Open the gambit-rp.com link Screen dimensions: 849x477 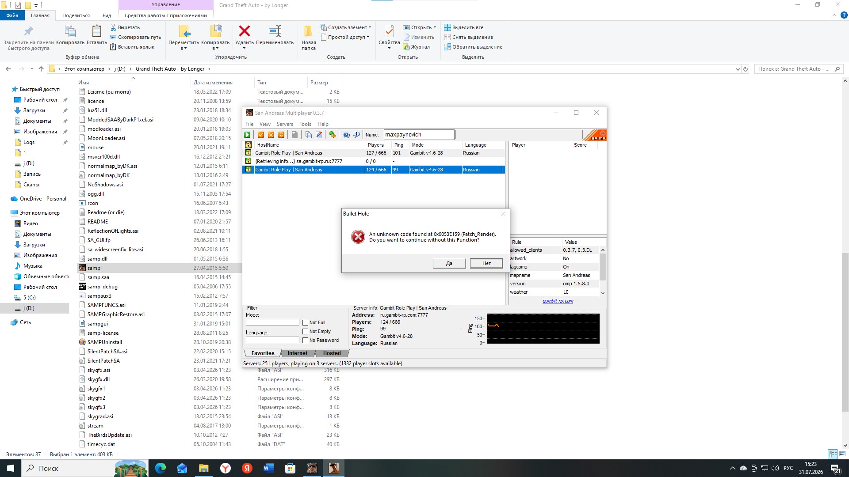(558, 301)
